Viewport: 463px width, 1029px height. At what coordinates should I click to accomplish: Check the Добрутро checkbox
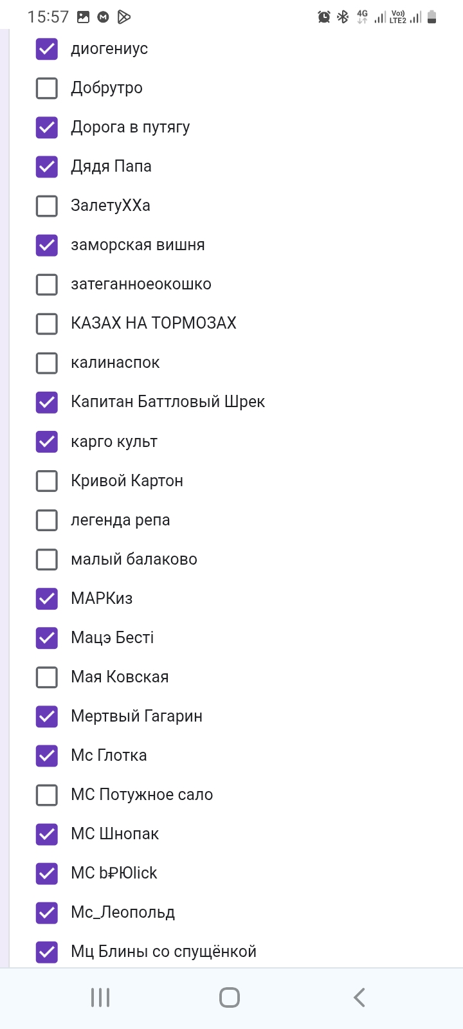47,88
